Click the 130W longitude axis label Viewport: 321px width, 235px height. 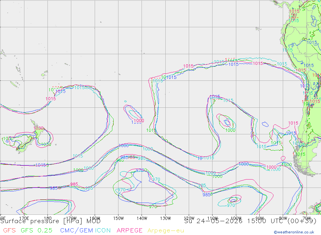pyautogui.click(x=165, y=218)
